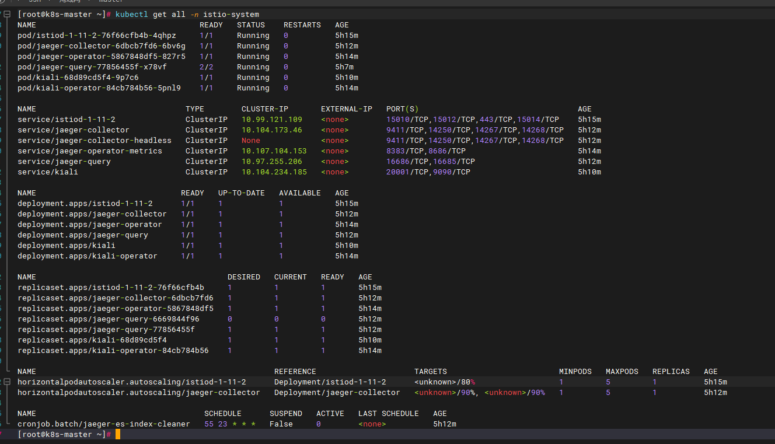The width and height of the screenshot is (775, 444).
Task: Select replicaset.apps/jaeger-query-6669844f96
Action: [109, 319]
